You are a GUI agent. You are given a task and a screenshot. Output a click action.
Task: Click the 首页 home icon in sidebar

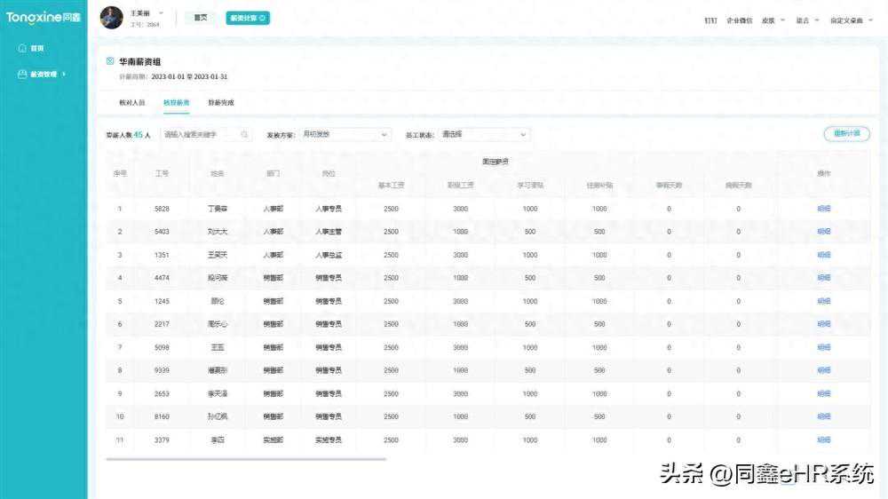[x=22, y=48]
